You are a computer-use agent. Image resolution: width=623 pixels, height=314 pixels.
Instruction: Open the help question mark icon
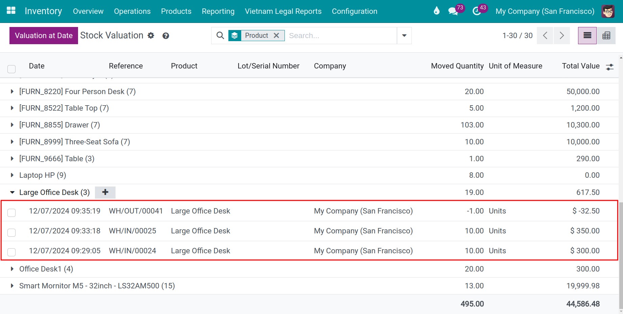[x=166, y=36]
